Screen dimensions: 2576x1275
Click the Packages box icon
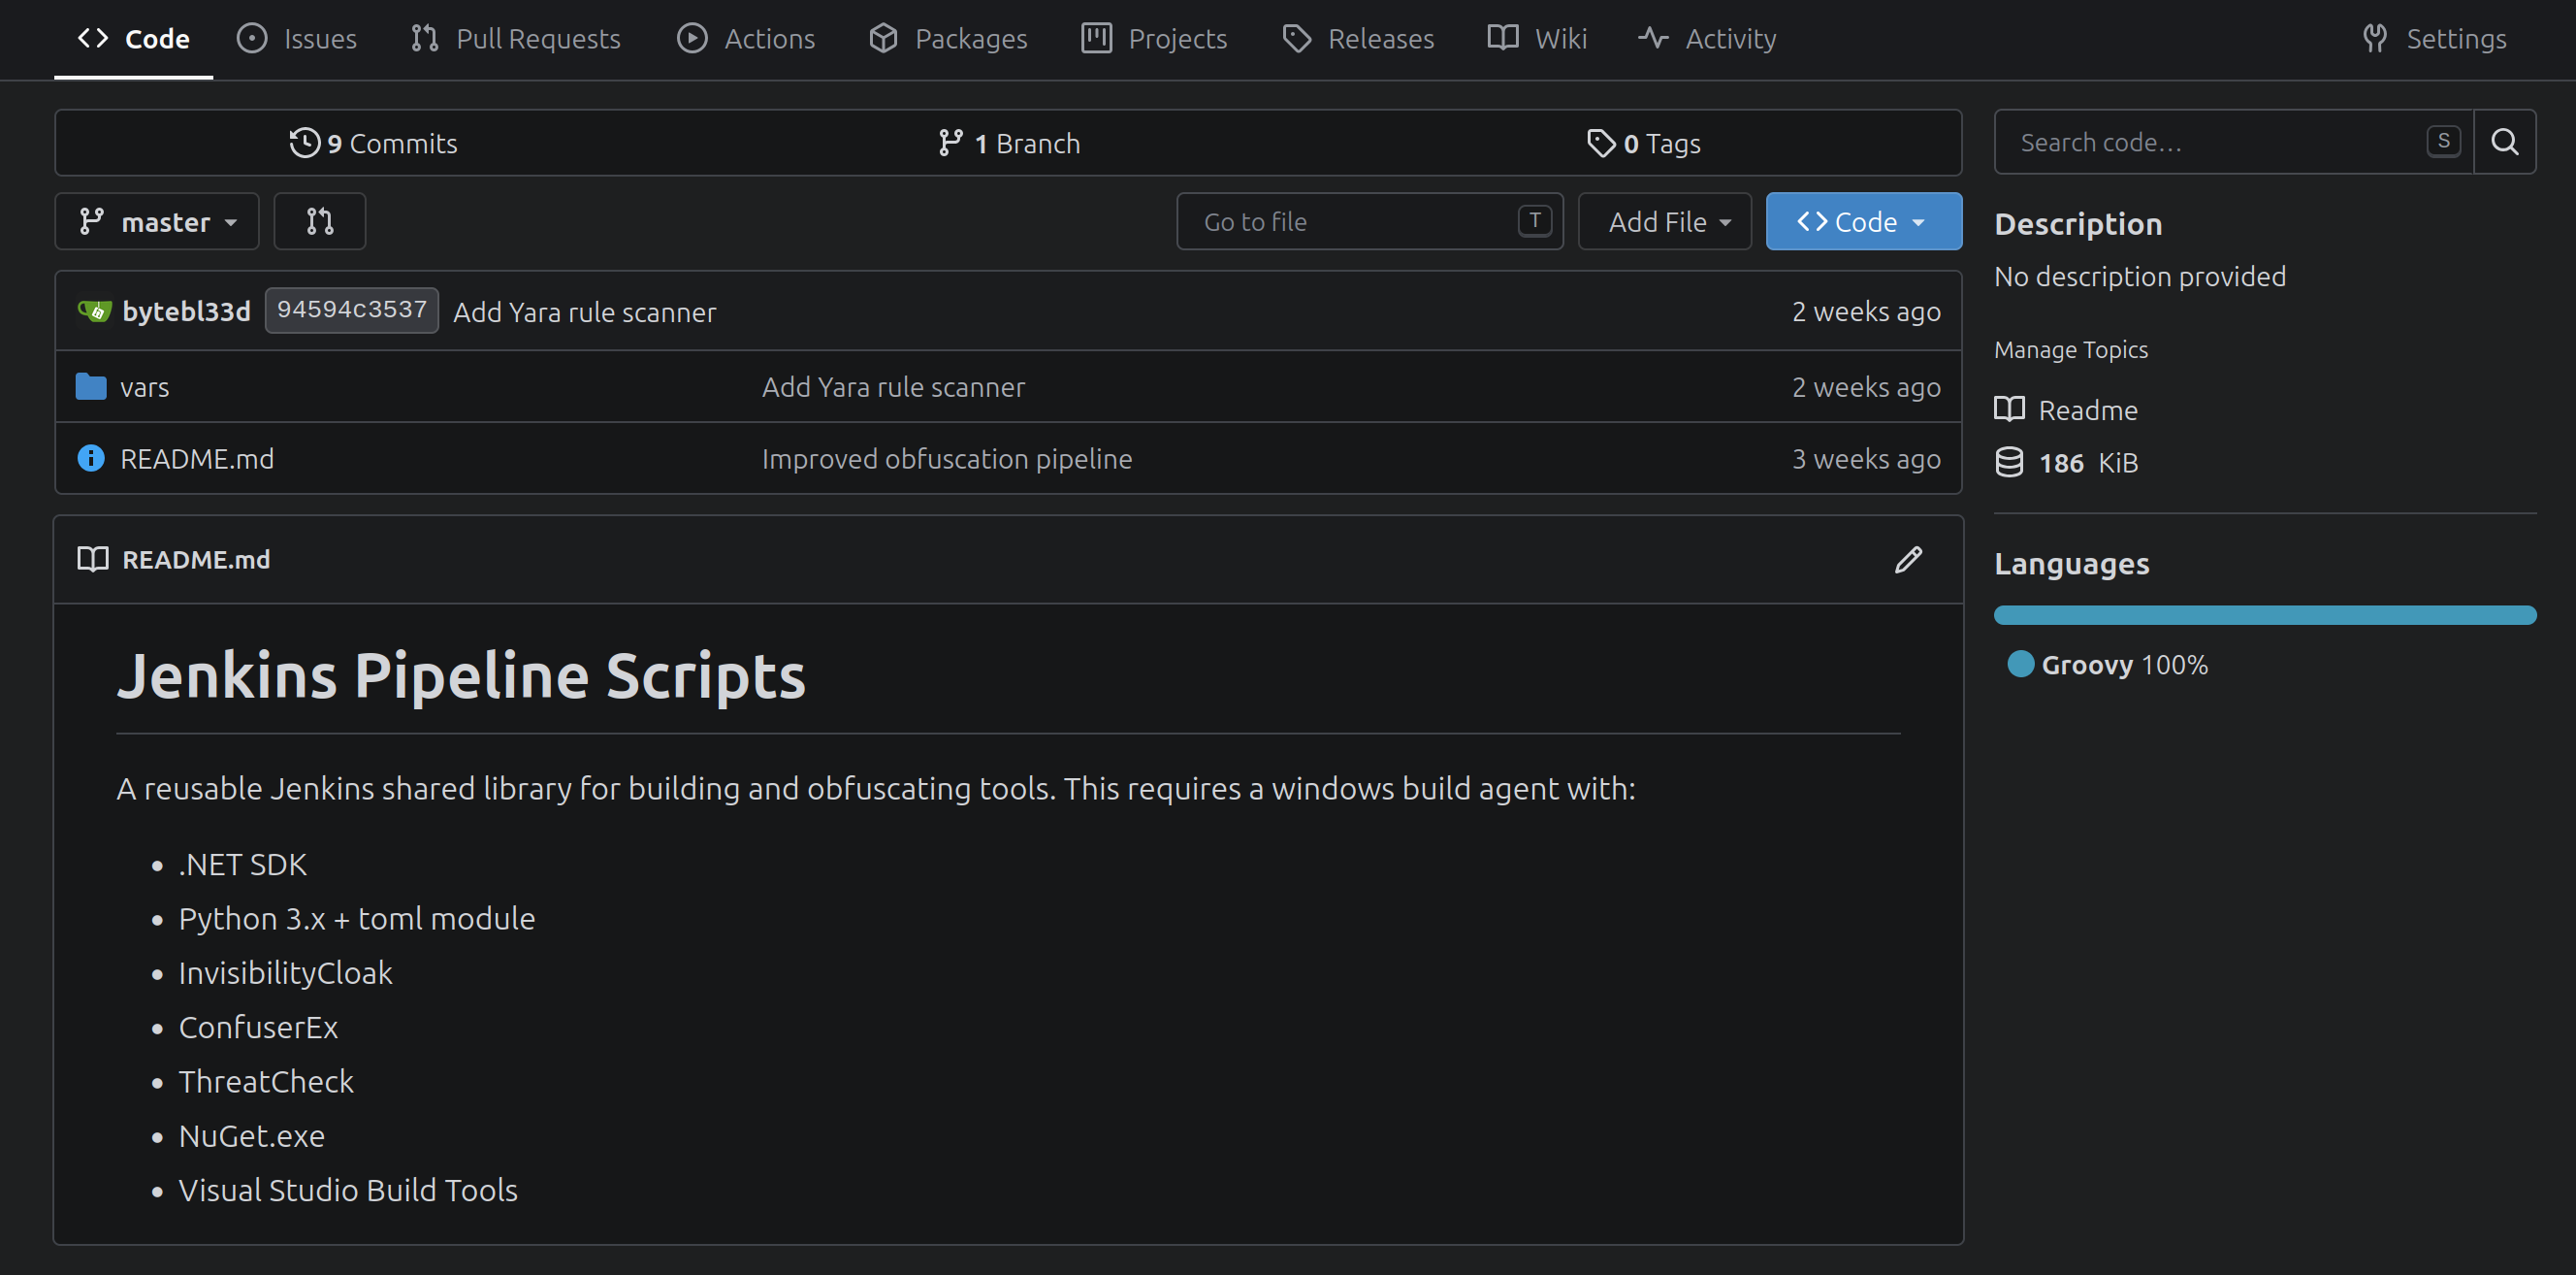tap(883, 38)
